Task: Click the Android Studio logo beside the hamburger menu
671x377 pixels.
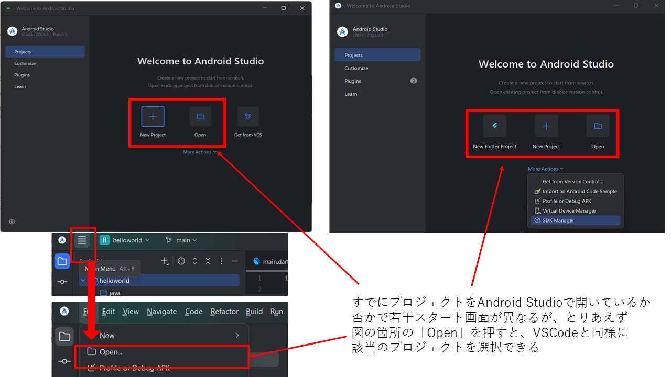Action: pos(62,240)
